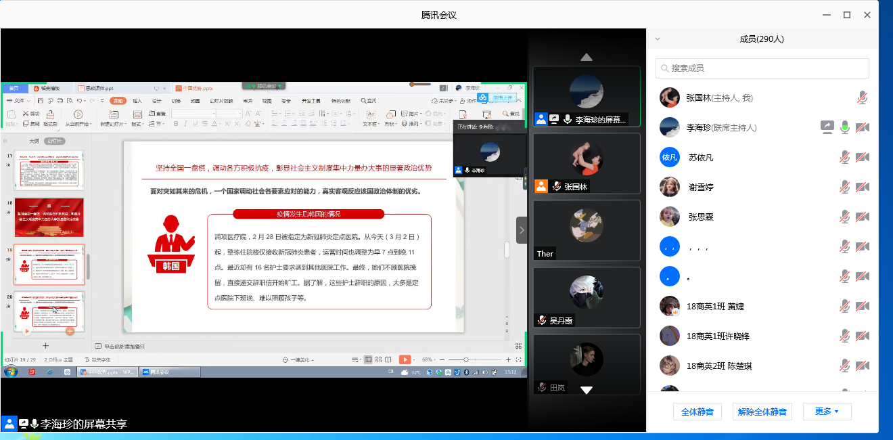Open the 更多 dropdown menu
The height and width of the screenshot is (440, 893).
coord(827,411)
